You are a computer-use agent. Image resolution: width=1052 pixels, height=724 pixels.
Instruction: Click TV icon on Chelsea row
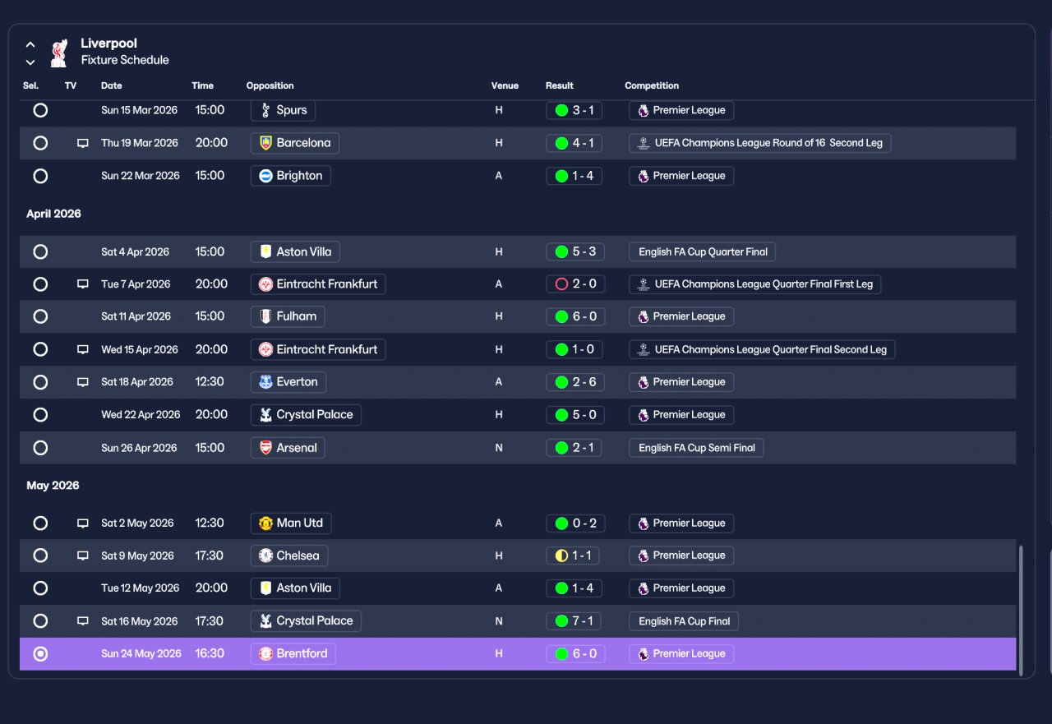coord(83,556)
